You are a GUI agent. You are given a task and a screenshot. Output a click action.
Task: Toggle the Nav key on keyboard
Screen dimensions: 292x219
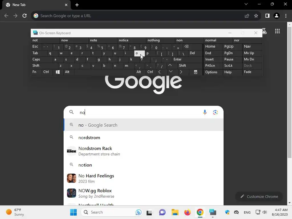click(252, 46)
